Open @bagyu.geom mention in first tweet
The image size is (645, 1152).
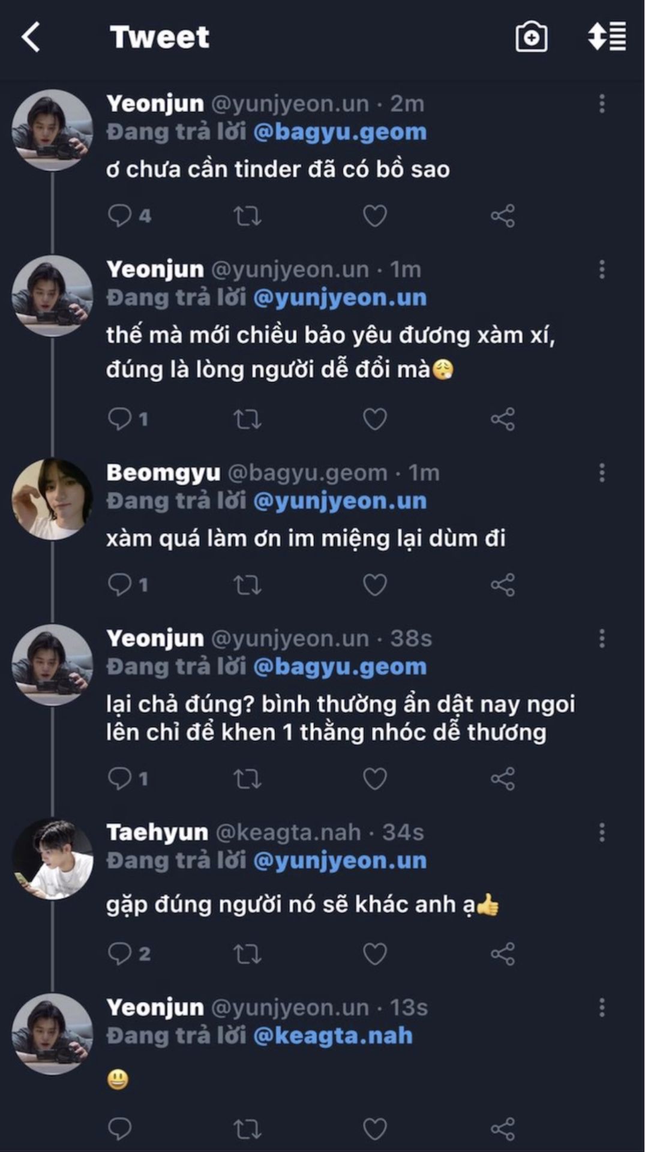340,132
